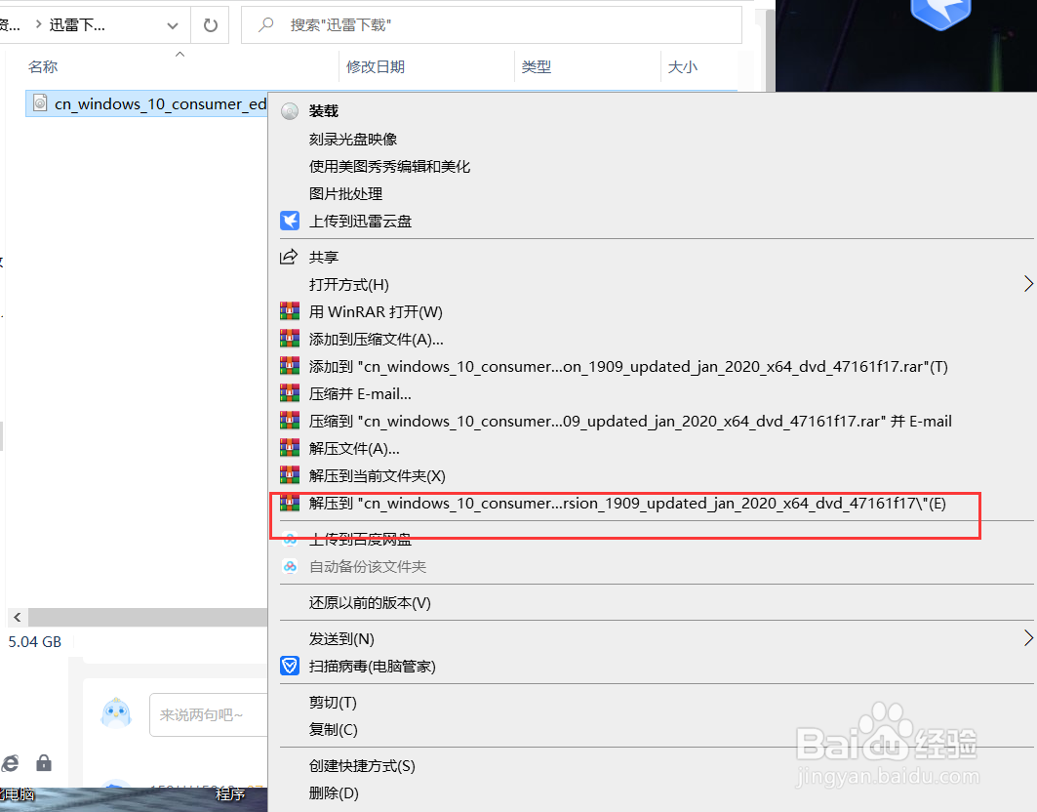Click Baidu cloud icon beside 自动备份该文件夹
Image resolution: width=1037 pixels, height=812 pixels.
[290, 566]
